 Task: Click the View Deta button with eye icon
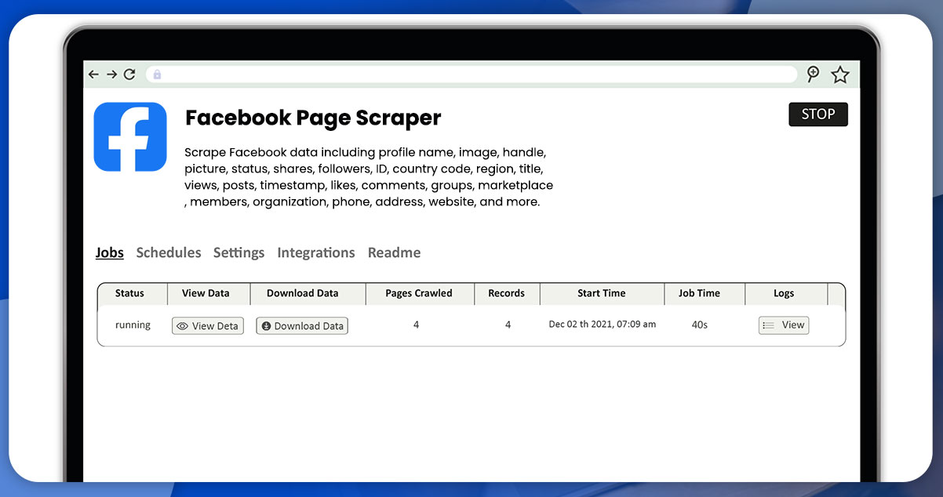pos(208,326)
